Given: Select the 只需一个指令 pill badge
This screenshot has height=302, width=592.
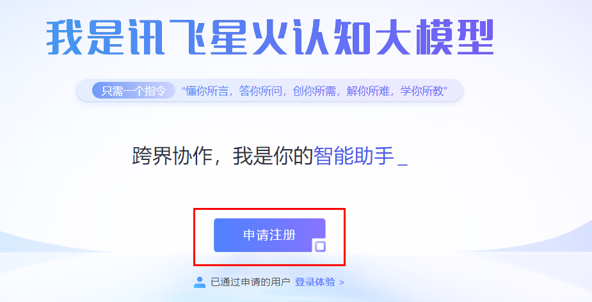Looking at the screenshot, I should 134,91.
